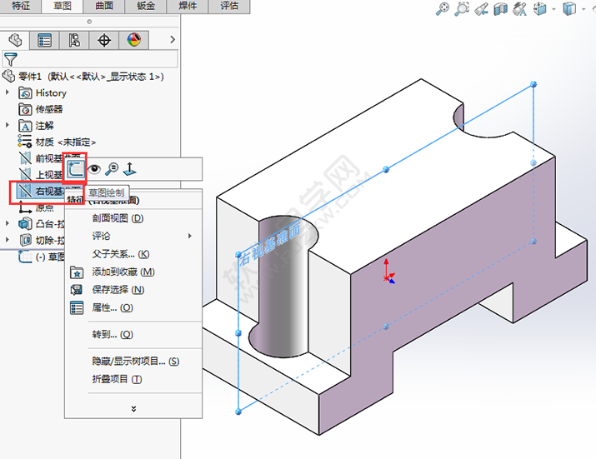Open the Display Style dropdown arrow
The height and width of the screenshot is (459, 596).
click(583, 8)
